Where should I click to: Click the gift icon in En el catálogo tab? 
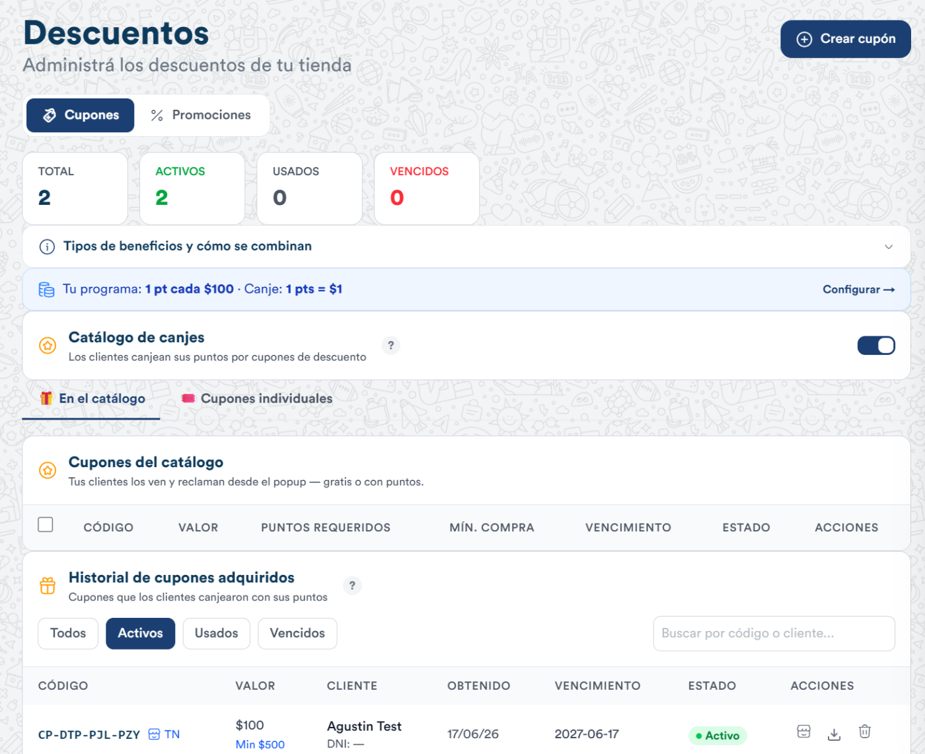pos(46,398)
